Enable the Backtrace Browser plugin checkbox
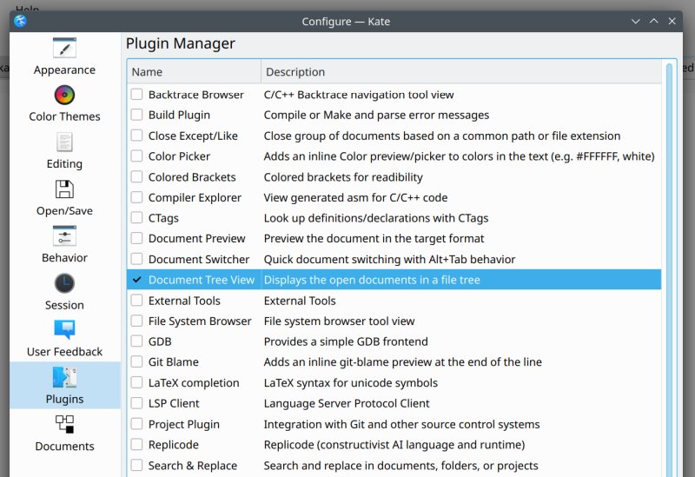The width and height of the screenshot is (695, 477). click(136, 94)
